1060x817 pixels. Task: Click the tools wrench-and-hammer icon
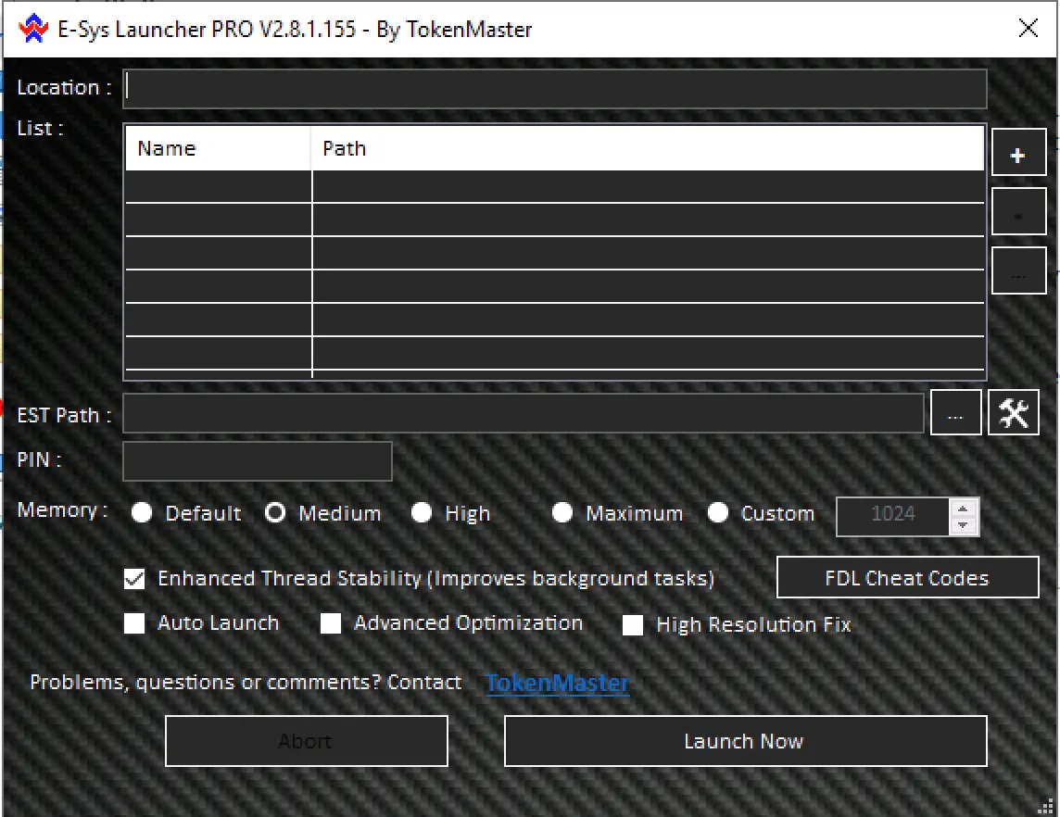point(1013,412)
